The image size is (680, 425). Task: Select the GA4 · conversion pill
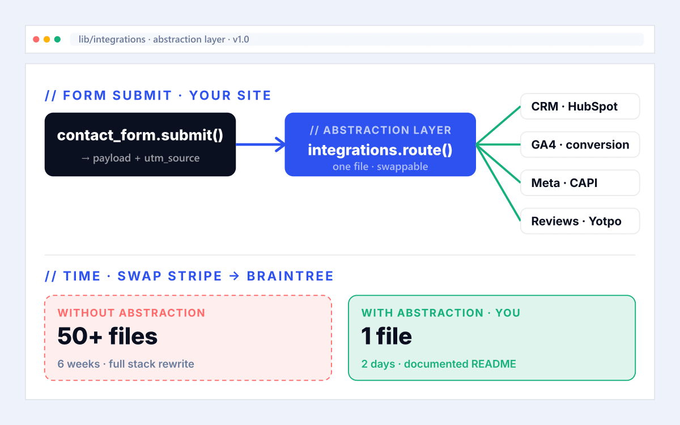[580, 144]
